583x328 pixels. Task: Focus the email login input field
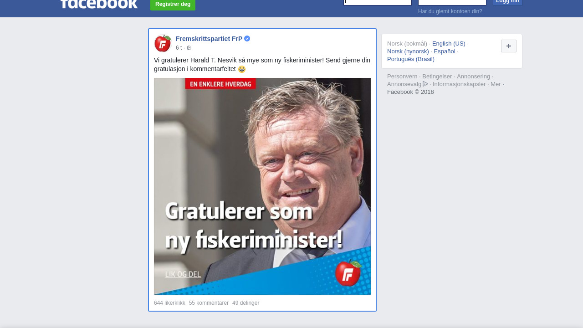(378, 2)
